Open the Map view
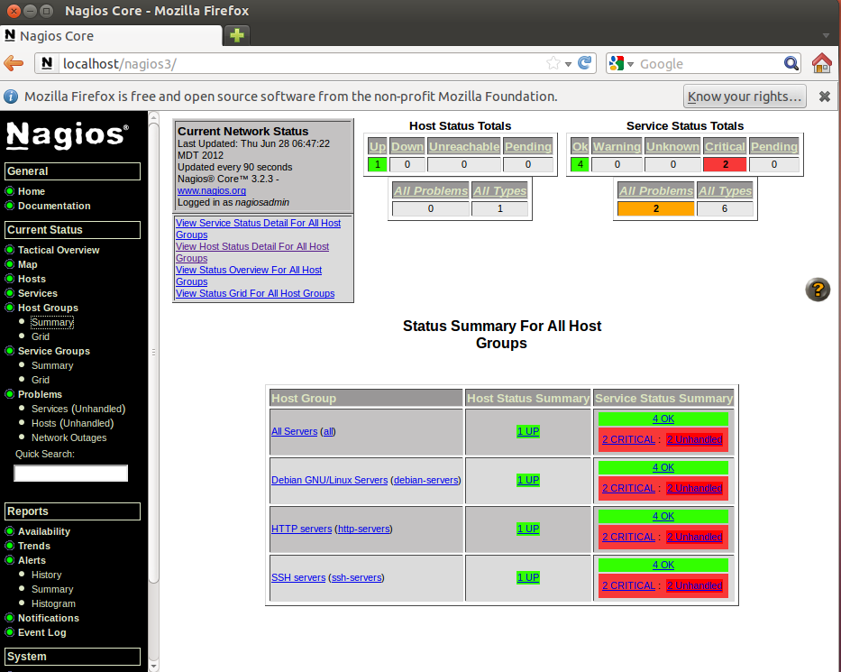The image size is (841, 672). pos(27,264)
